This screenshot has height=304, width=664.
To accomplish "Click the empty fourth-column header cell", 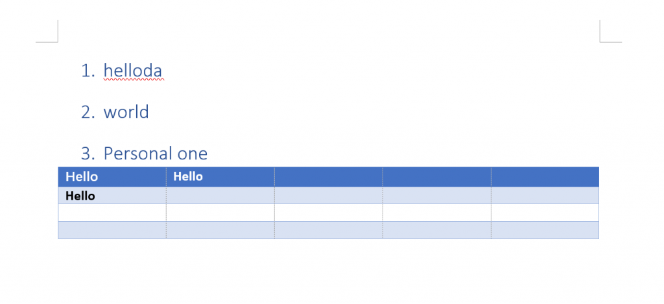I will (436, 176).
